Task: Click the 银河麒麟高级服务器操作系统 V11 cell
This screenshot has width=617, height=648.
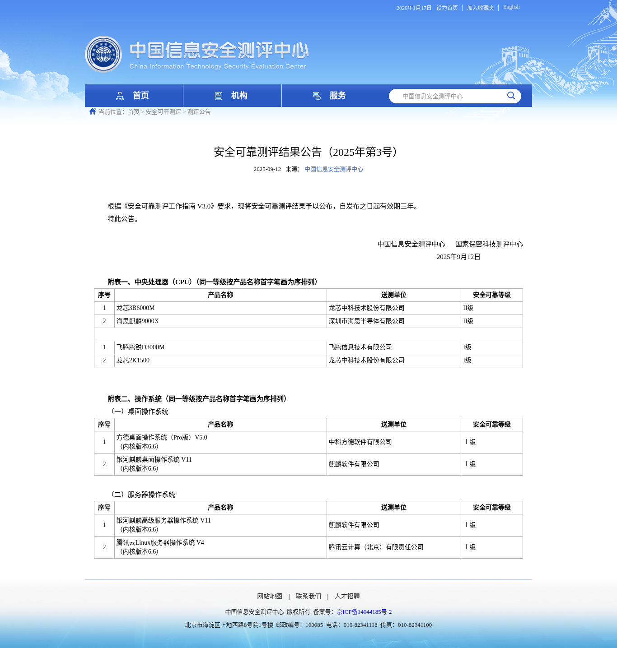Action: click(220, 525)
